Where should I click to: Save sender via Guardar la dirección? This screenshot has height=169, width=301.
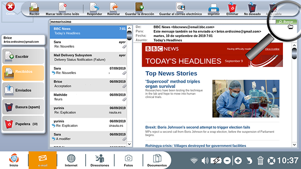[139, 9]
